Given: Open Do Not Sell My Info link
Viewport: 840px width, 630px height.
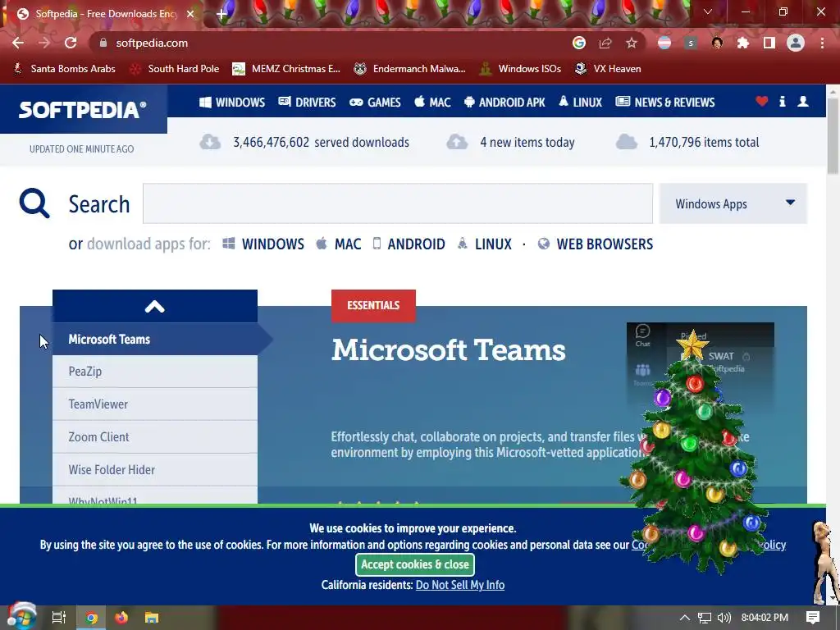Looking at the screenshot, I should click(x=460, y=585).
